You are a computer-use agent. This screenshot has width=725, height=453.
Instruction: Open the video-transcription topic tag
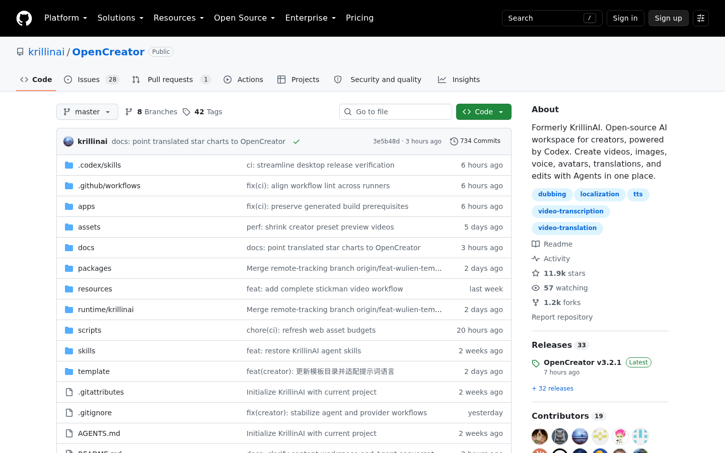(x=570, y=211)
